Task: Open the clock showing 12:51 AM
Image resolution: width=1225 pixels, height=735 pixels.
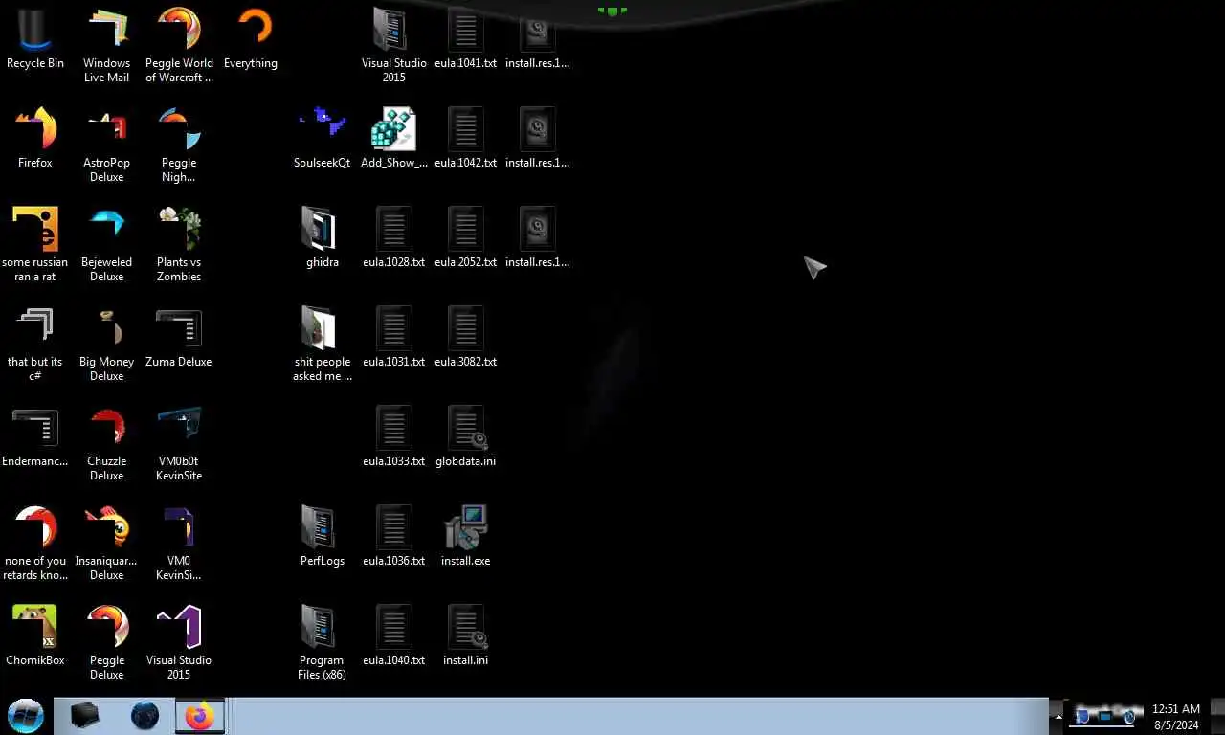Action: (1176, 717)
